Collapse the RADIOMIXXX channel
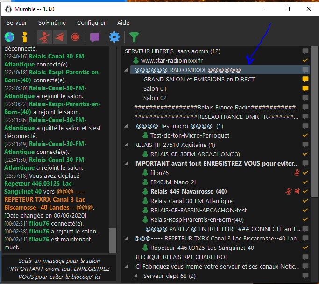 (x=126, y=70)
